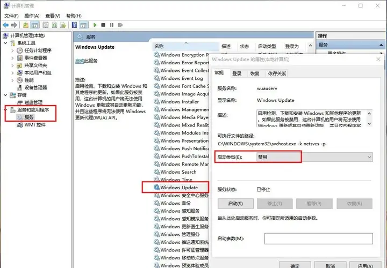This screenshot has width=387, height=268.
Task: Click the 设备管理器 icon in the tree
Action: [20, 87]
